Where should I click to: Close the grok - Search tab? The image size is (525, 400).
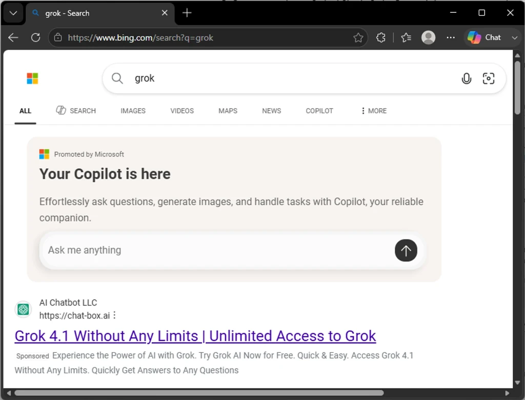click(x=165, y=13)
